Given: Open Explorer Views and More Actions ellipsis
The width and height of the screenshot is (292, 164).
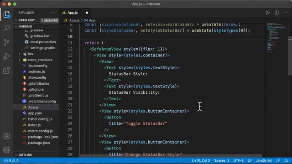Looking at the screenshot, I should [x=52, y=12].
